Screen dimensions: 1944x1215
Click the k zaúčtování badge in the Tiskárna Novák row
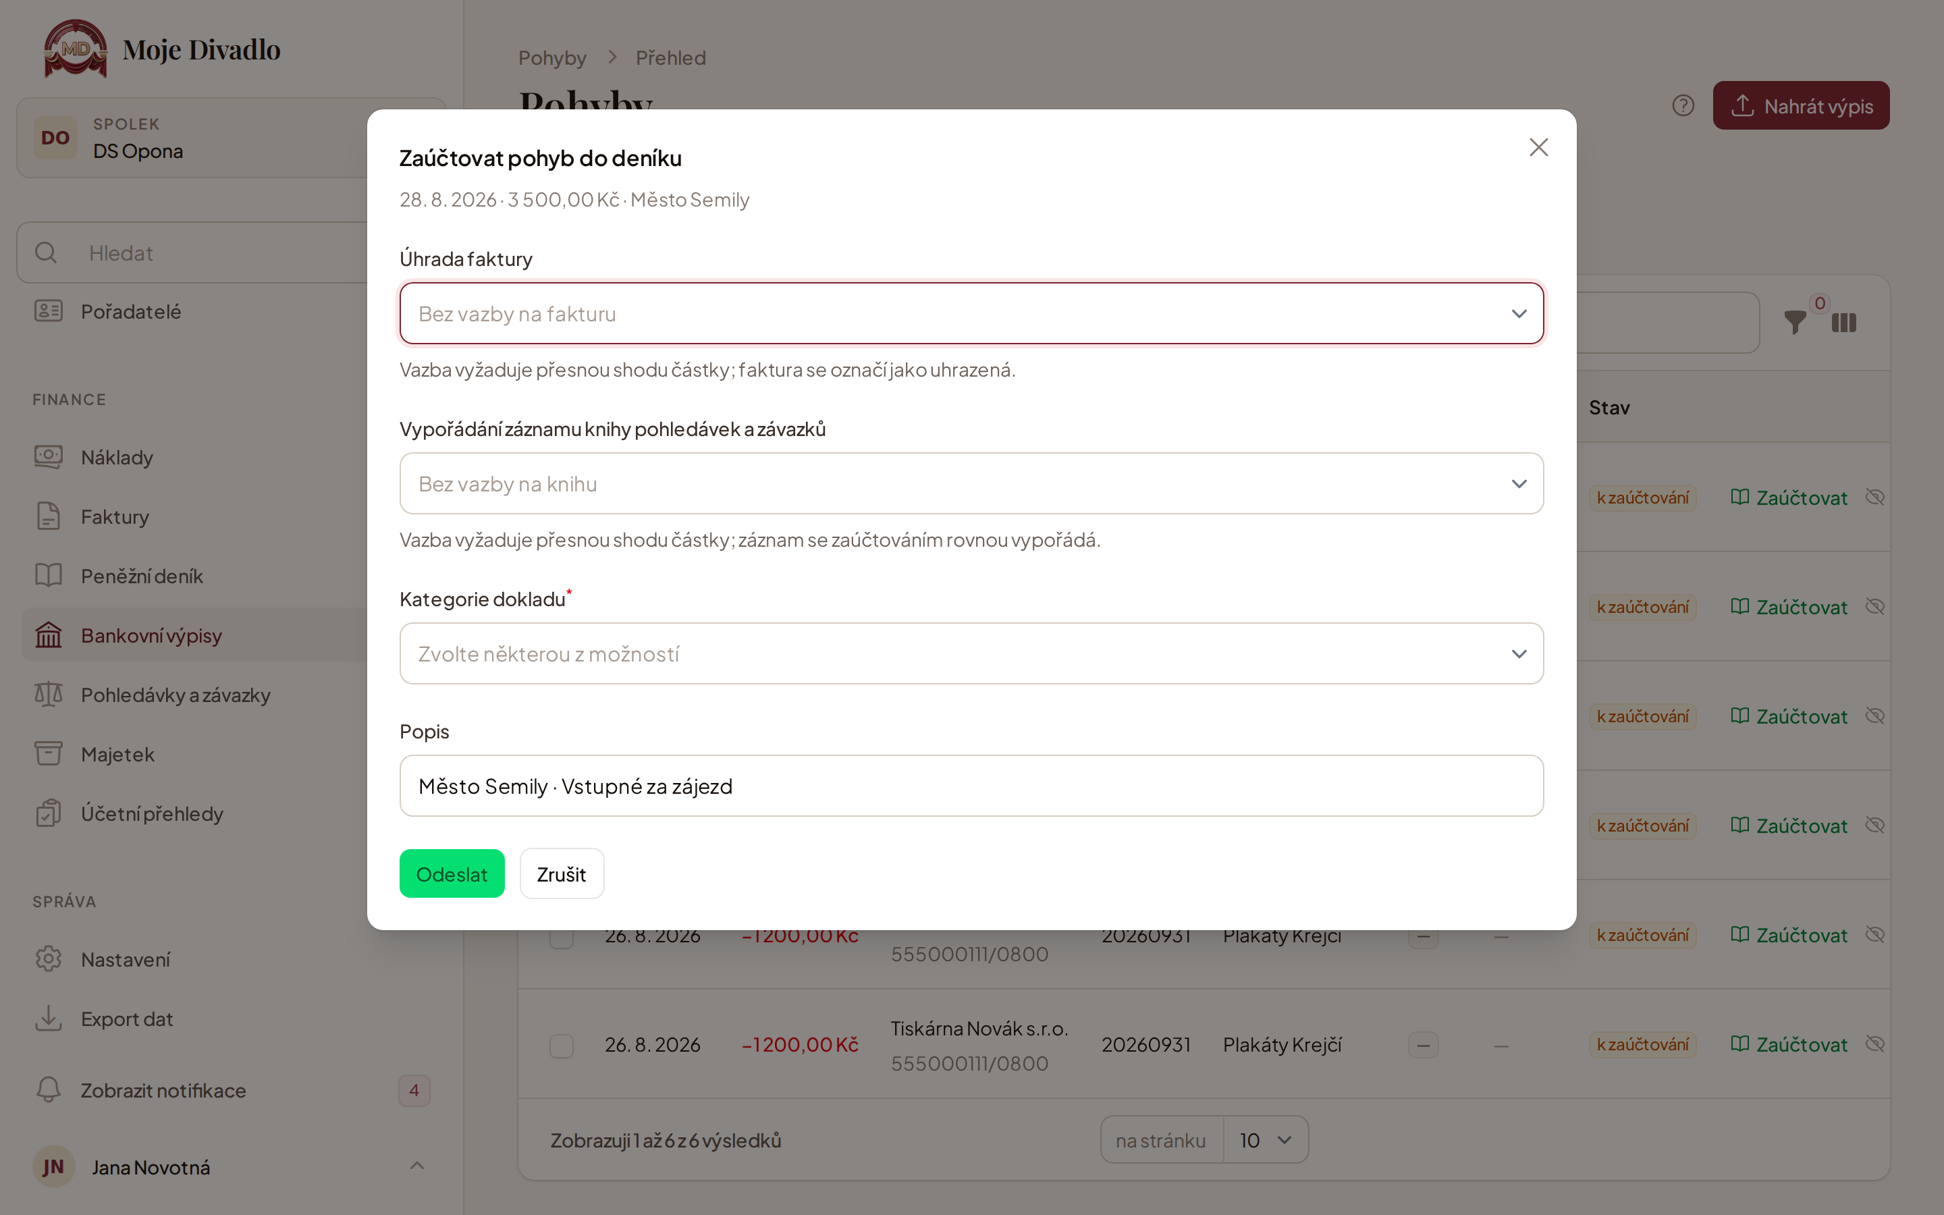click(x=1643, y=1045)
